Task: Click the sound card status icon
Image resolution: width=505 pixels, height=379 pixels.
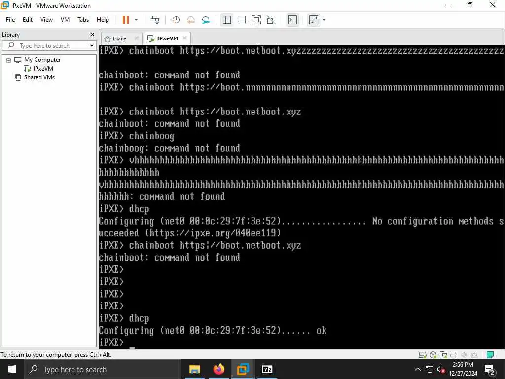Action: tap(464, 355)
